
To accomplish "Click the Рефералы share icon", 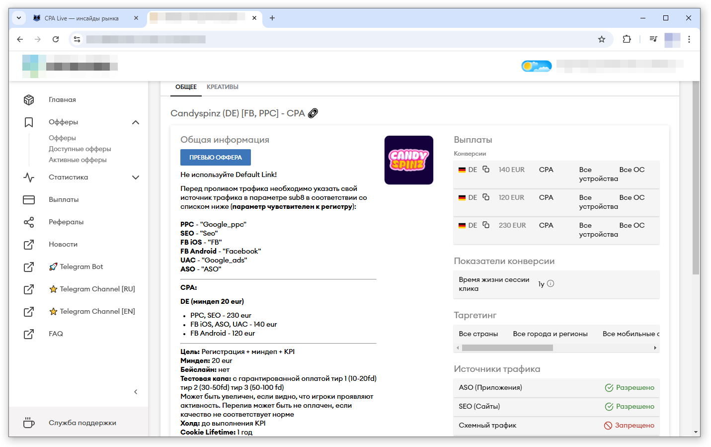I will coord(29,222).
